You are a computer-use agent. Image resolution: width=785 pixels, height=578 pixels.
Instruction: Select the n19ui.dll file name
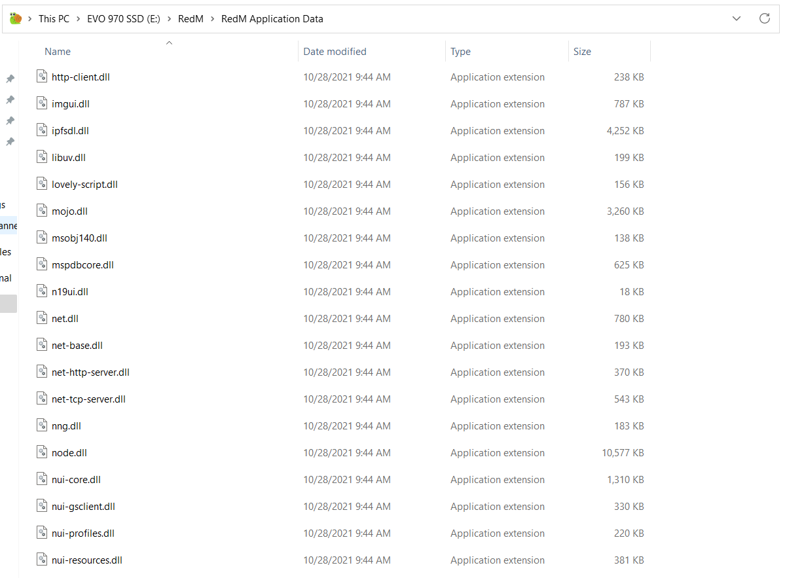70,292
